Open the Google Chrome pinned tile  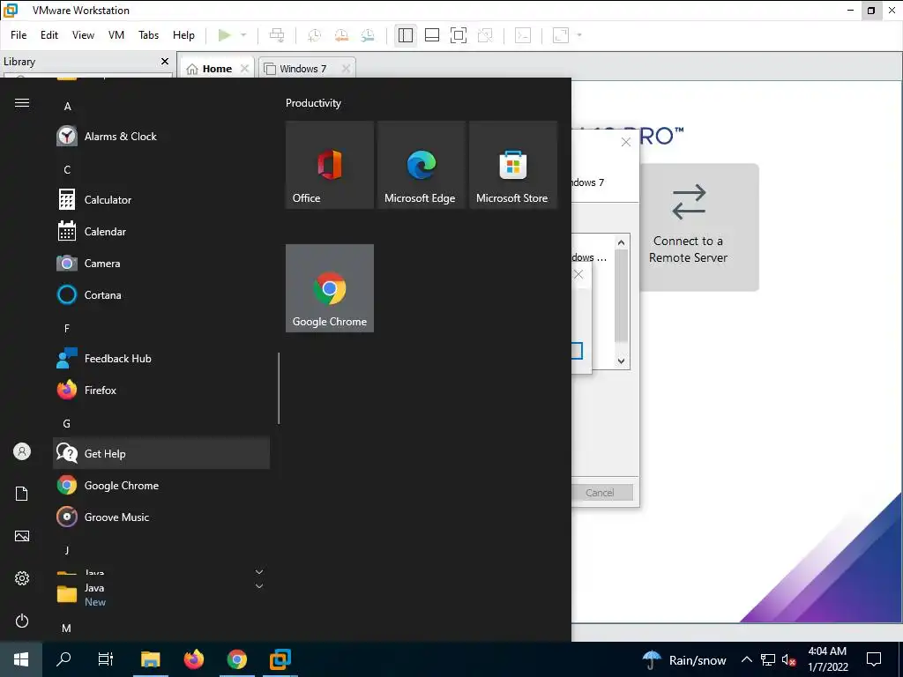click(x=330, y=288)
